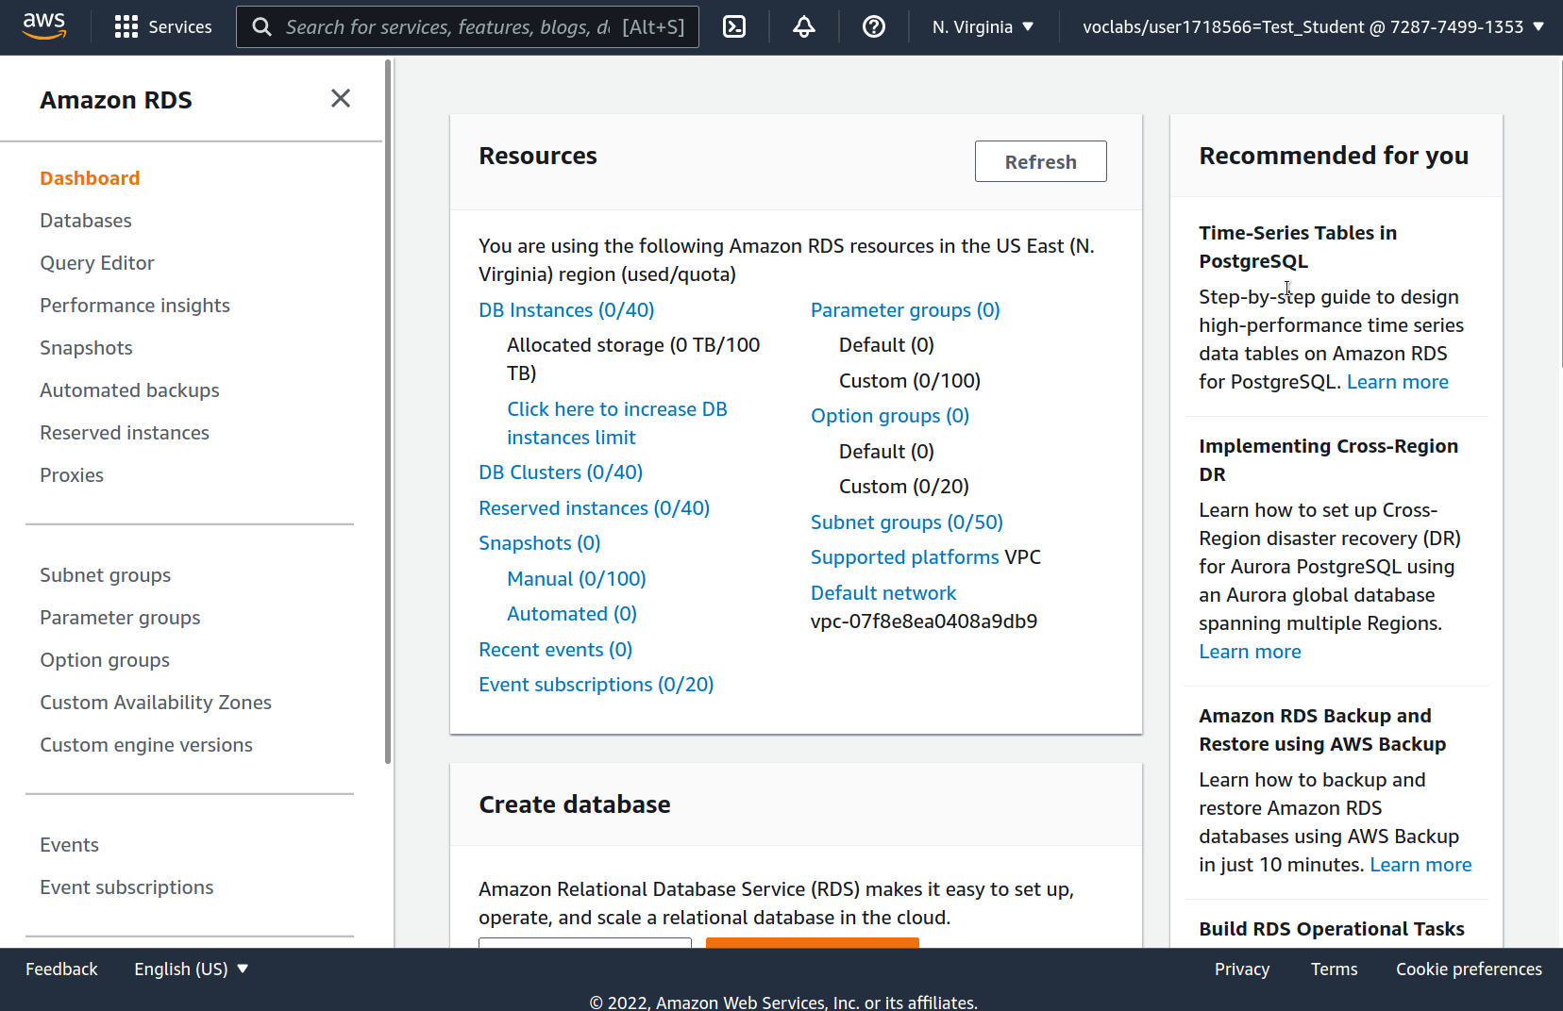Open the Subnet groups (0/50) resource link
Image resolution: width=1563 pixels, height=1011 pixels.
click(x=907, y=522)
